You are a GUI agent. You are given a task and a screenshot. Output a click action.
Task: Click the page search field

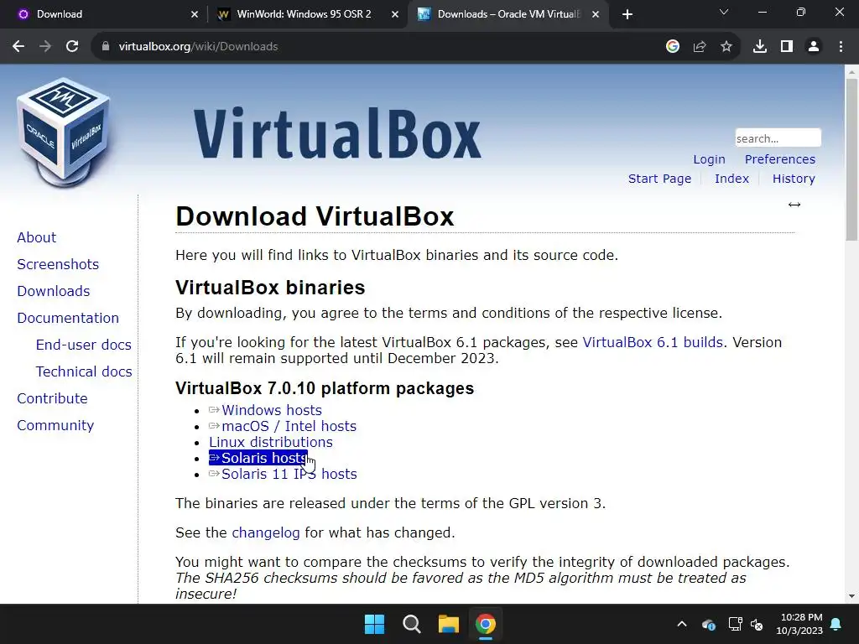click(x=778, y=138)
